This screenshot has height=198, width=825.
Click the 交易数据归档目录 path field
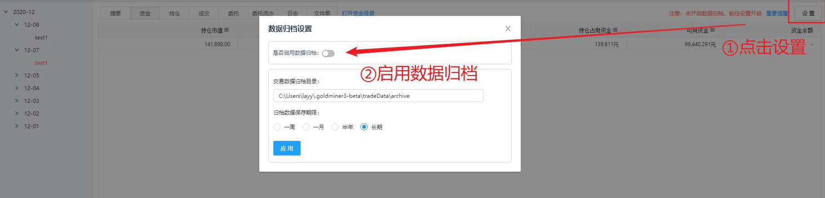tap(378, 96)
